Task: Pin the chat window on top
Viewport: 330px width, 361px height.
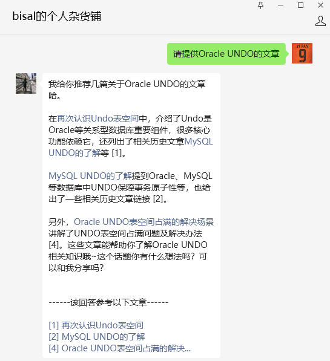Action: [260, 5]
